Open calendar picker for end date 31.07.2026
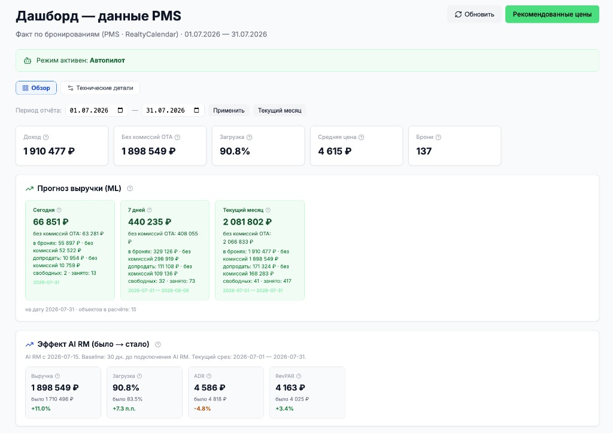The width and height of the screenshot is (613, 433). (196, 110)
